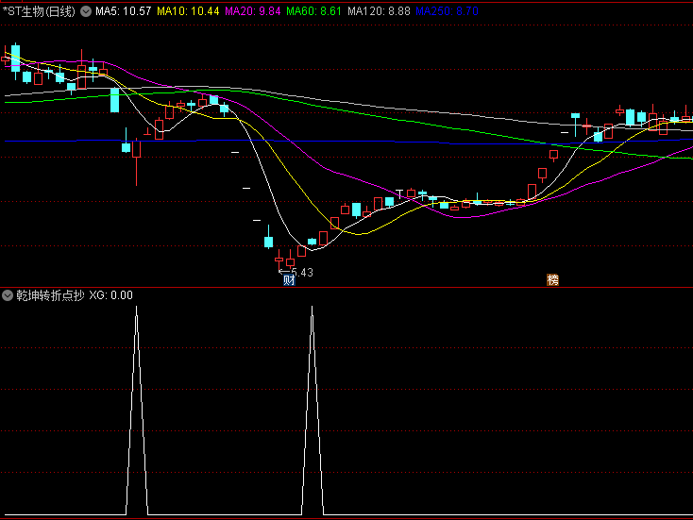Click the cyan candlestick above the 财 marker
693x520 pixels.
(x=268, y=241)
